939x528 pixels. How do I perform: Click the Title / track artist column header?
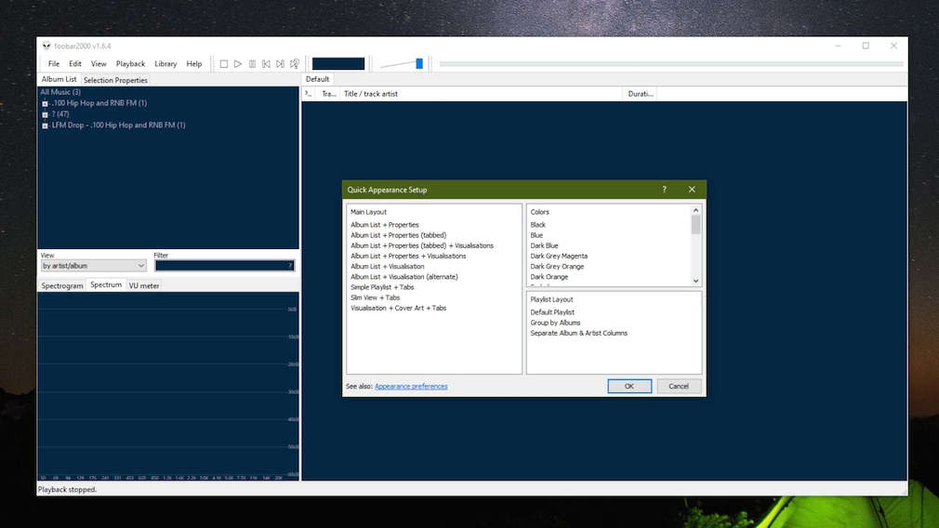(x=482, y=94)
